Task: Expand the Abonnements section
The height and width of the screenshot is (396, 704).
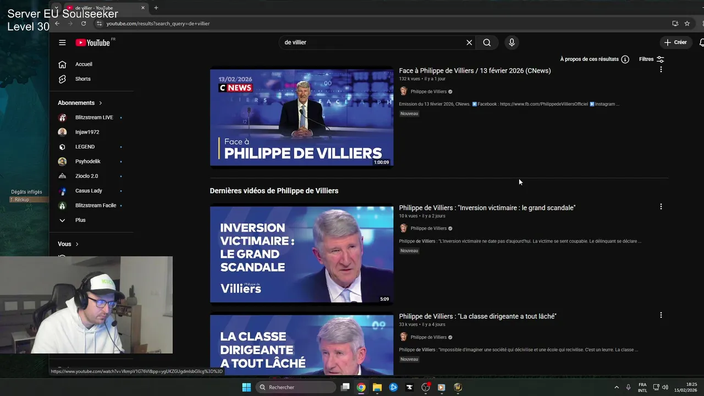Action: point(80,103)
